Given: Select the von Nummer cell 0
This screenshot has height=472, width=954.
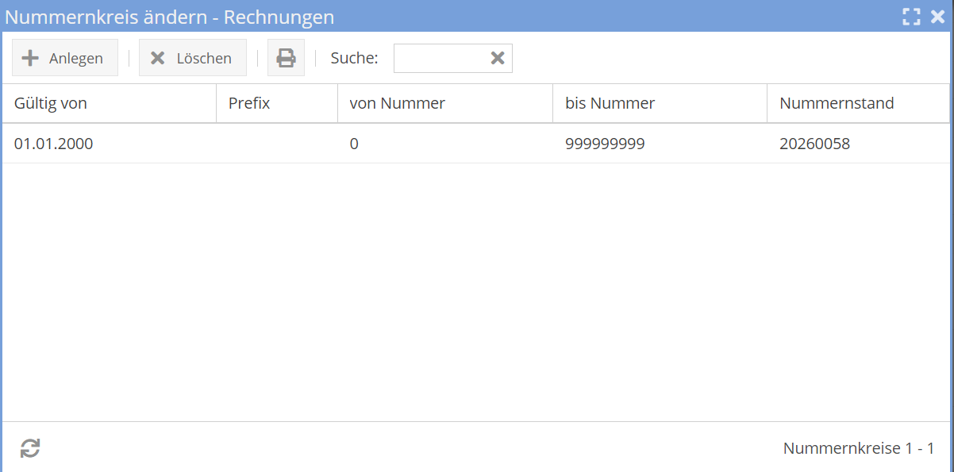Looking at the screenshot, I should [x=445, y=144].
